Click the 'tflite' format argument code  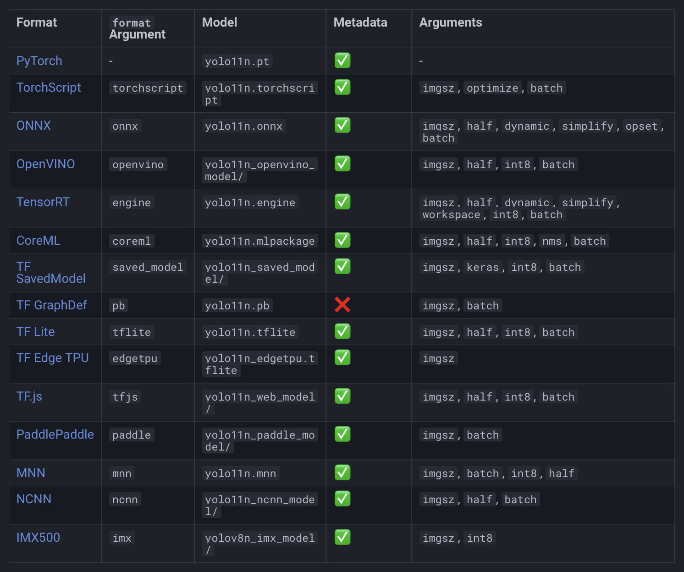point(132,332)
